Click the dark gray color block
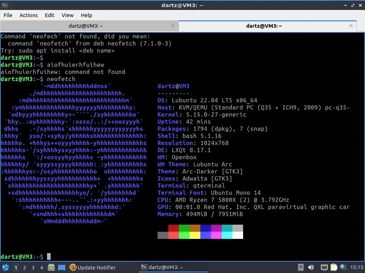Screen dimensions: 365x273 coord(163,235)
